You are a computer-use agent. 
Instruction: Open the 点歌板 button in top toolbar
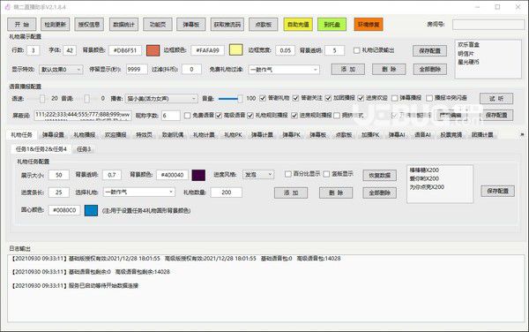[264, 25]
